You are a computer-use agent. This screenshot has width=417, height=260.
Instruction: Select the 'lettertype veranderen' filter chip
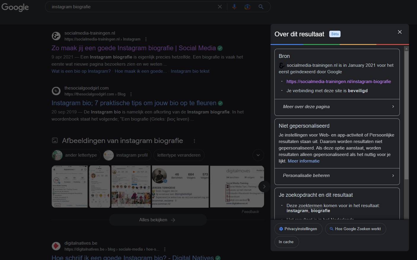point(179,155)
